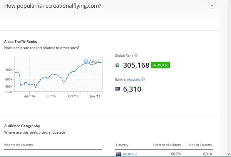This screenshot has width=231, height=157.
Task: Click the Rank in Country column header
Action: coord(200,145)
